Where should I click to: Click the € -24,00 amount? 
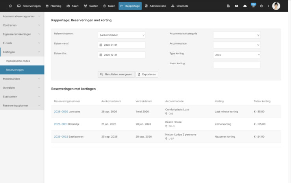pyautogui.click(x=259, y=136)
